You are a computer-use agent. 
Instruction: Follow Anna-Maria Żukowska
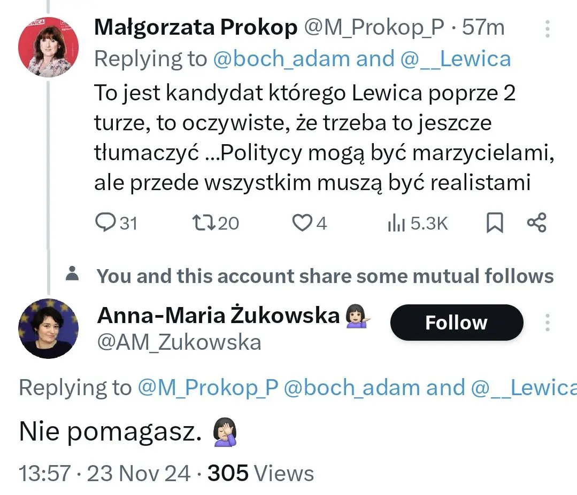[x=456, y=323]
